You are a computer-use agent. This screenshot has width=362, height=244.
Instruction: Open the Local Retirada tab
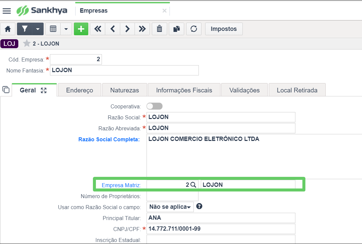tap(297, 90)
